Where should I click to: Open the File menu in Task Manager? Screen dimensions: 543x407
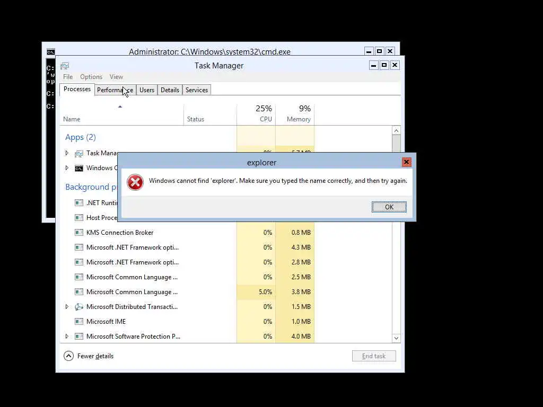(x=68, y=77)
